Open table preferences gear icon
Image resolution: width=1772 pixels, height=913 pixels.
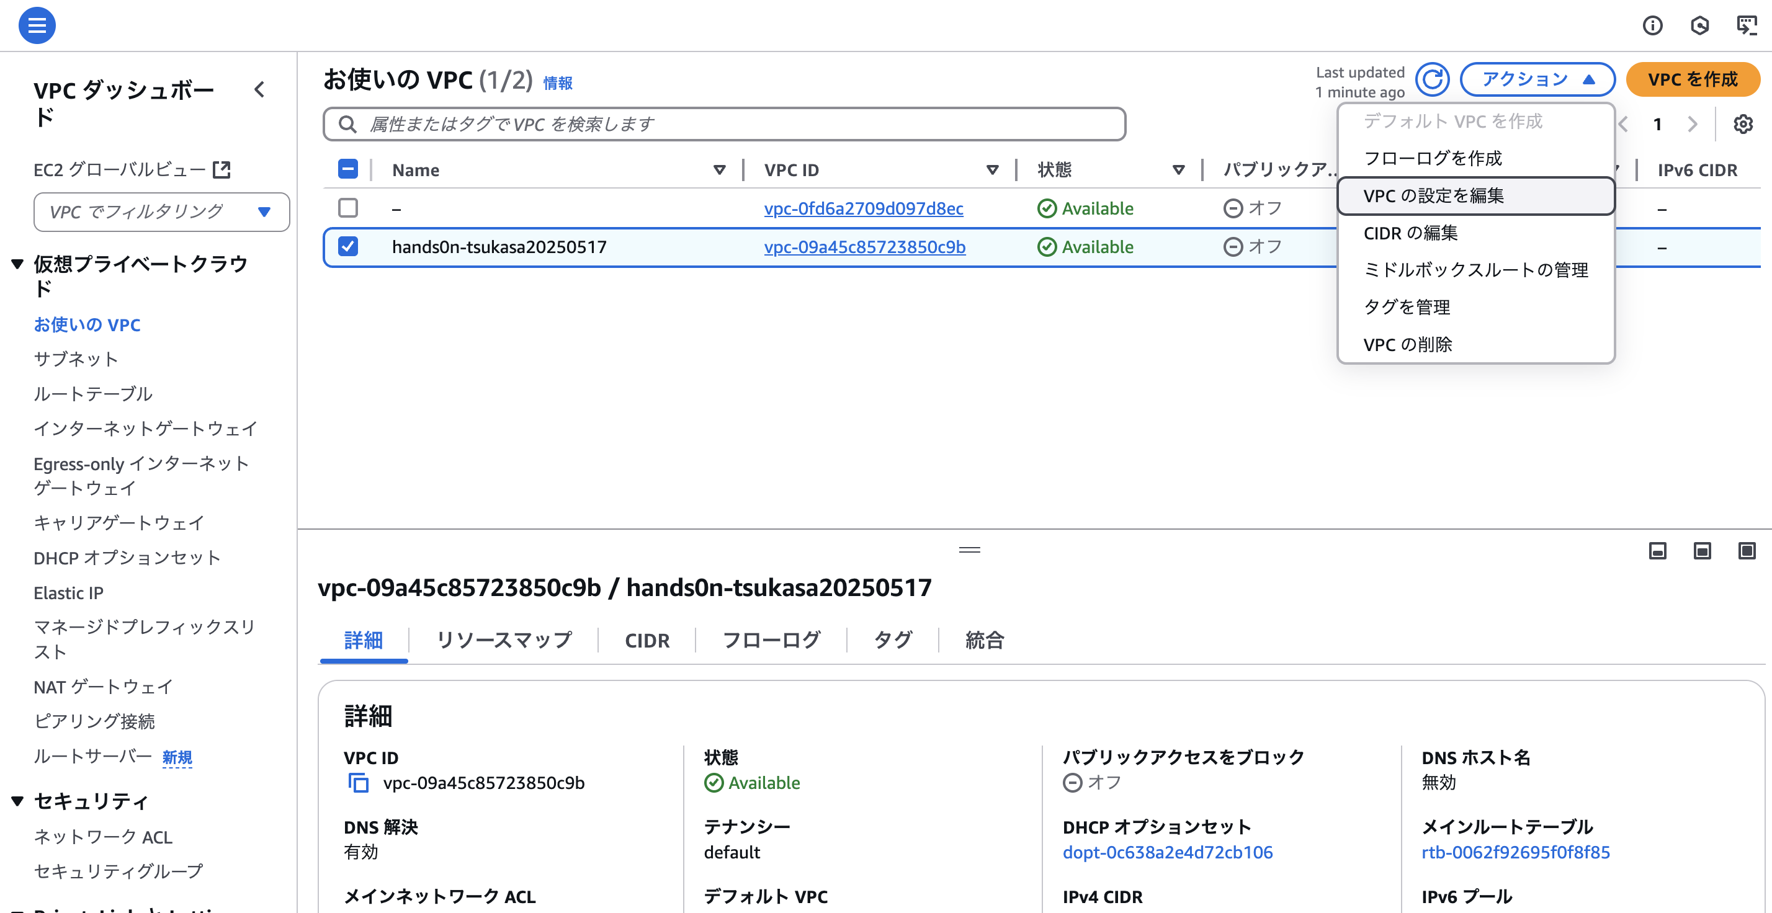pyautogui.click(x=1742, y=125)
